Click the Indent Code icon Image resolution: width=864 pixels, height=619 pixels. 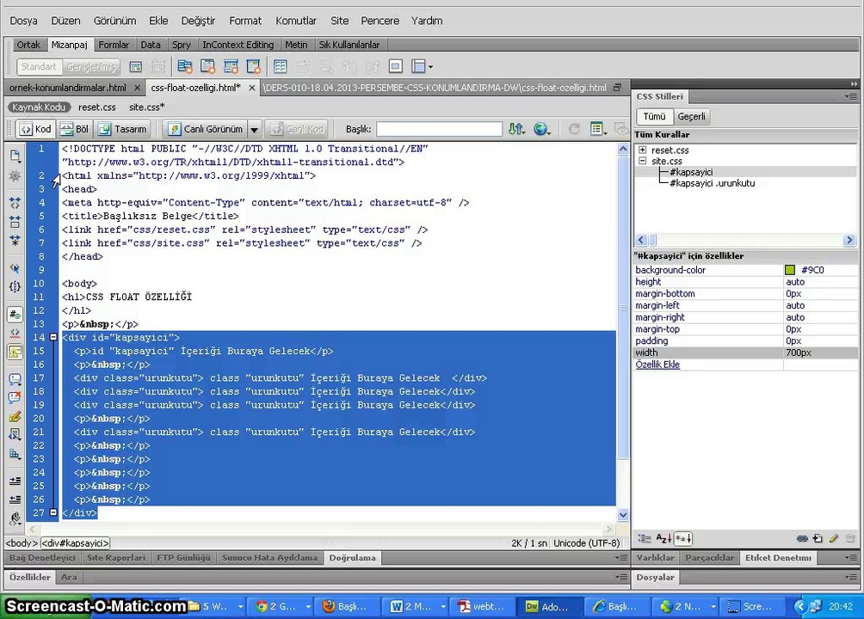(15, 481)
